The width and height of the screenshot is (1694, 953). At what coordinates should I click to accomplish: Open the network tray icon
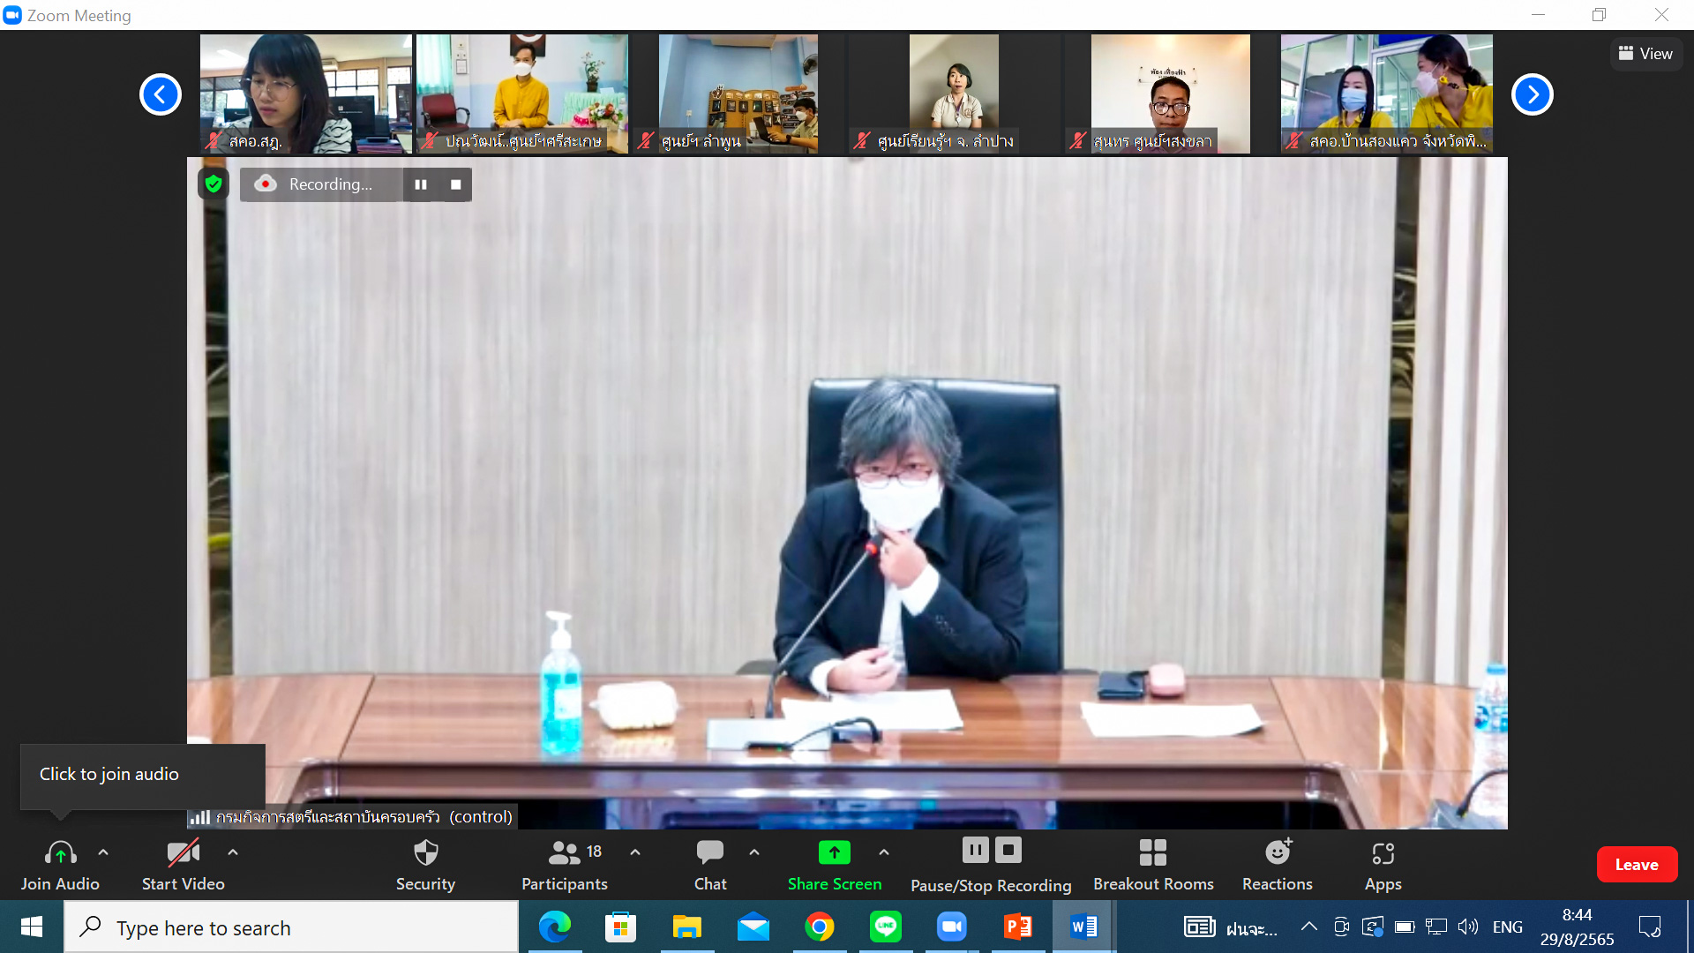(x=1436, y=927)
